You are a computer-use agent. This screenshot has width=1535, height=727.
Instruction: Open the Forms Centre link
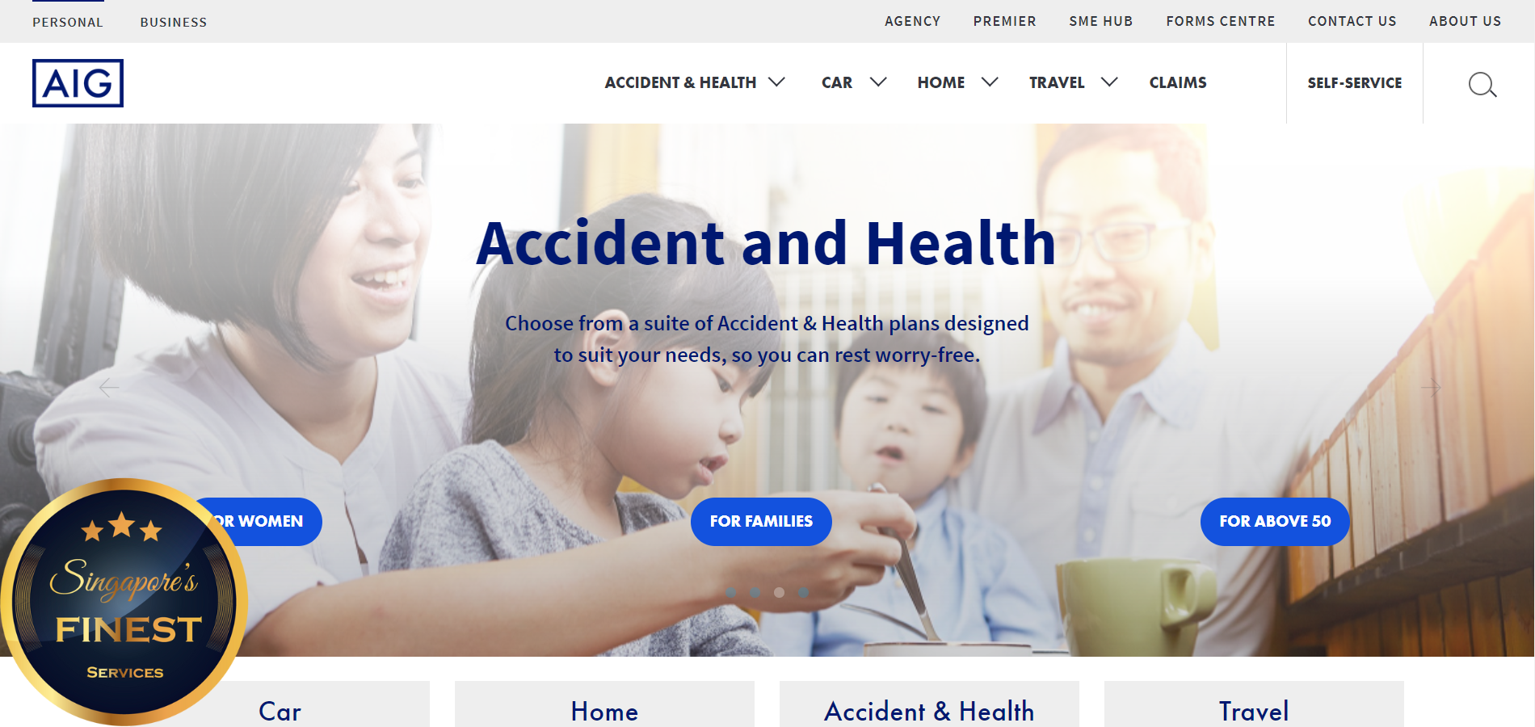pyautogui.click(x=1221, y=22)
